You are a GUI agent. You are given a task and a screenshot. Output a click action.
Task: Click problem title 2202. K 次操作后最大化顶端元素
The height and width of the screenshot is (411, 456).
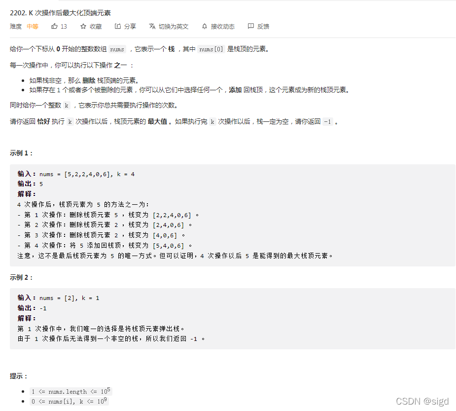(x=60, y=13)
